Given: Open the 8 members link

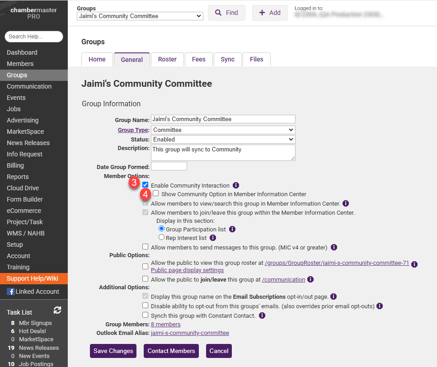Looking at the screenshot, I should click(x=165, y=324).
